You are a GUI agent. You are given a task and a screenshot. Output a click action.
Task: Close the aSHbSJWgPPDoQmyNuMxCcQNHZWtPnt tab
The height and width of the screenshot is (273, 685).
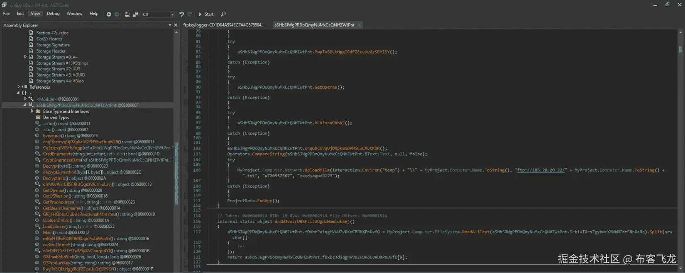(x=360, y=25)
